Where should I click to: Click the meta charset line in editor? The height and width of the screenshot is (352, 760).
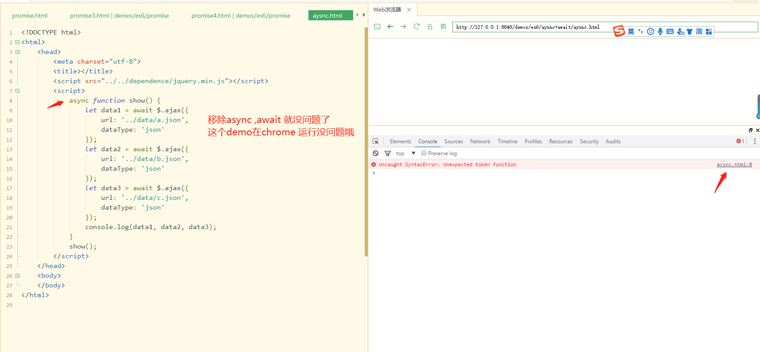[x=97, y=61]
